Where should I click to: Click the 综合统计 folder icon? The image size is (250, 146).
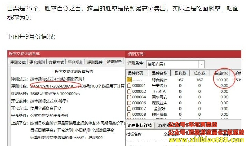coord(129,80)
